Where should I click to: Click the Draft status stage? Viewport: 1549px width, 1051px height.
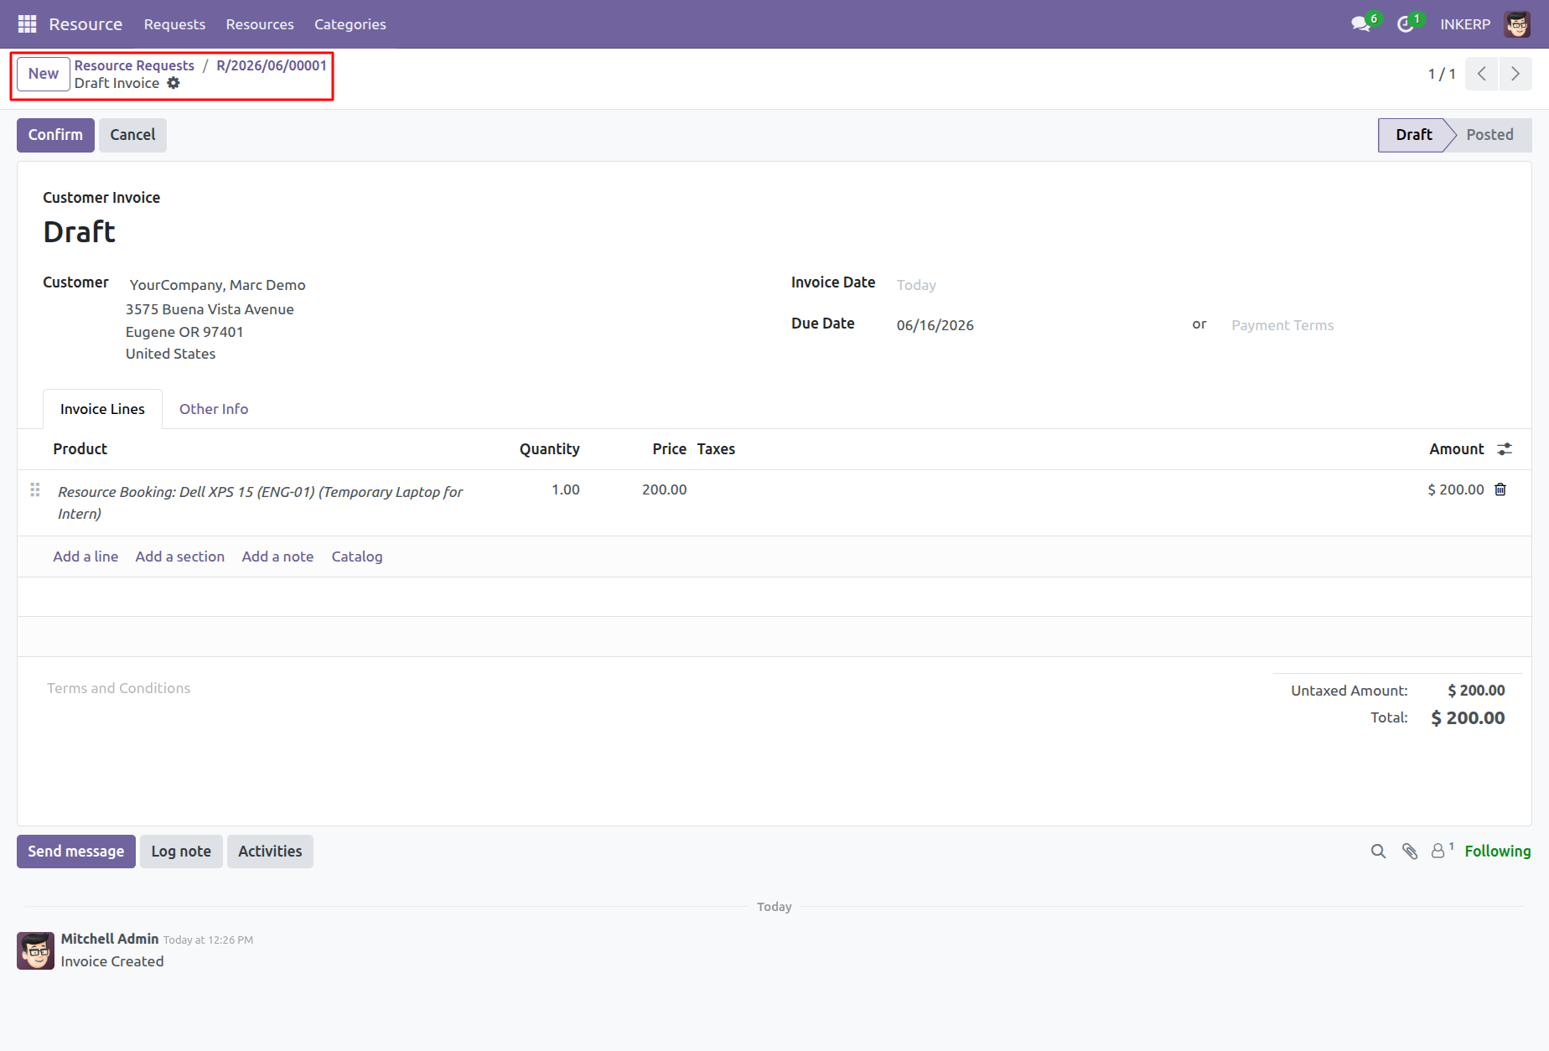1414,135
